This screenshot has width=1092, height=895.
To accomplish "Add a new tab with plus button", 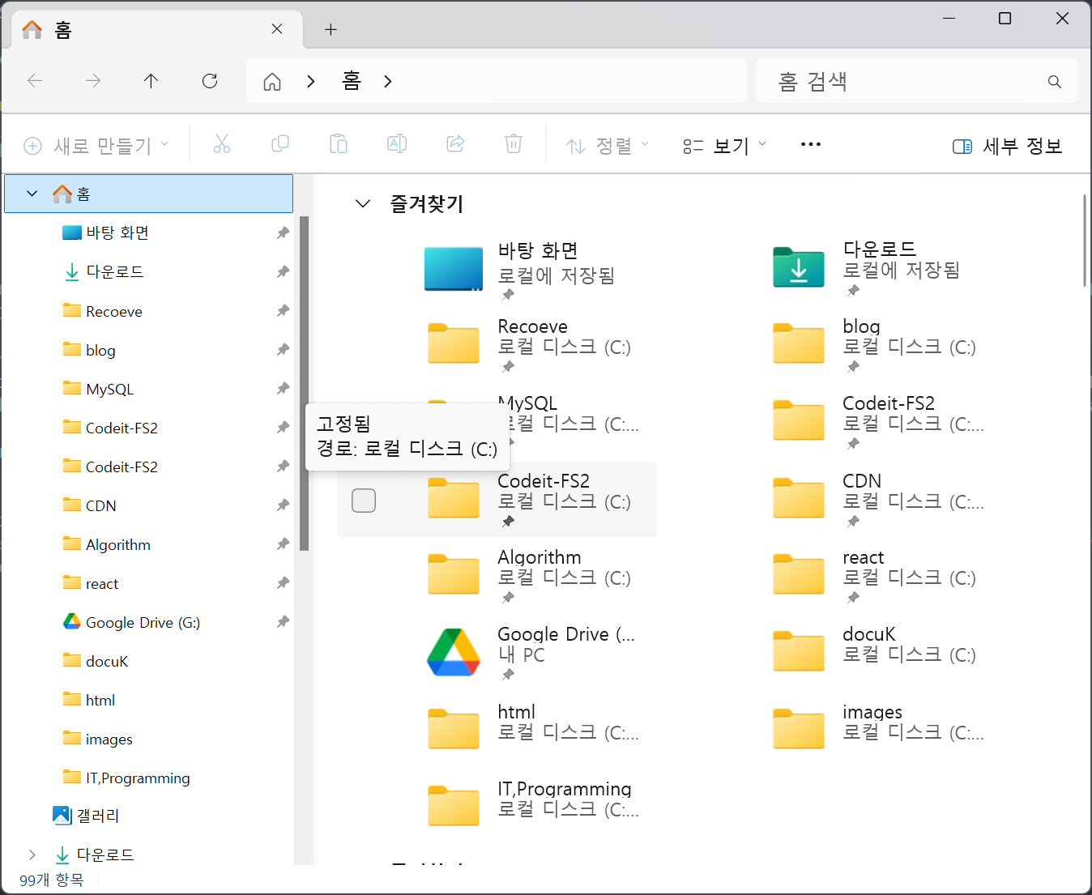I will click(x=331, y=30).
